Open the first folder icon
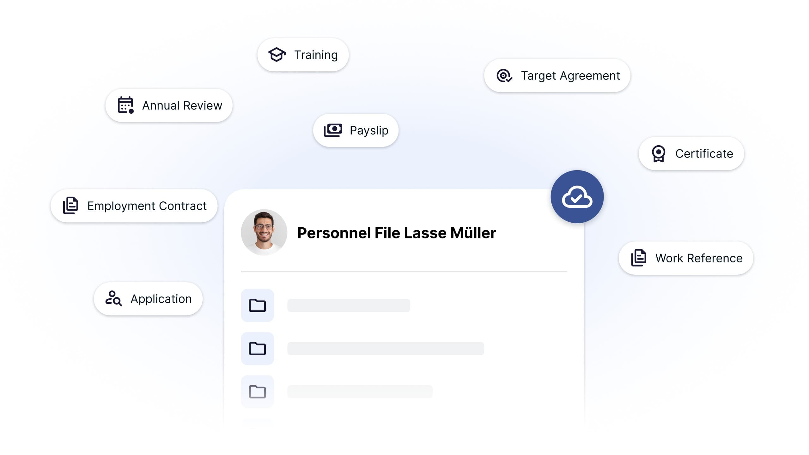 257,305
